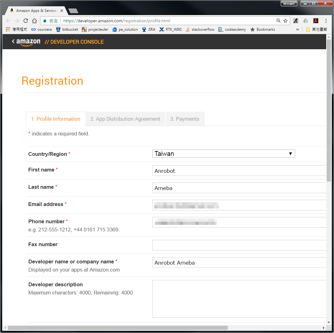Click the 'Maximum characters: 4000' text
Image resolution: width=334 pixels, height=333 pixels.
click(x=60, y=293)
